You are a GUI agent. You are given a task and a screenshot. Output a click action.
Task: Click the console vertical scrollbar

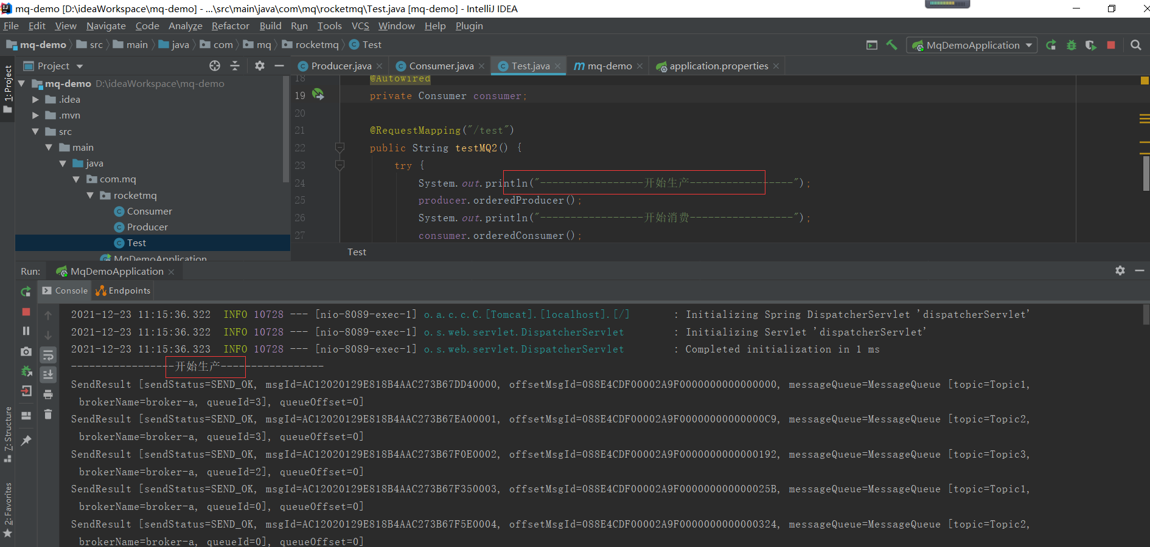click(1146, 314)
